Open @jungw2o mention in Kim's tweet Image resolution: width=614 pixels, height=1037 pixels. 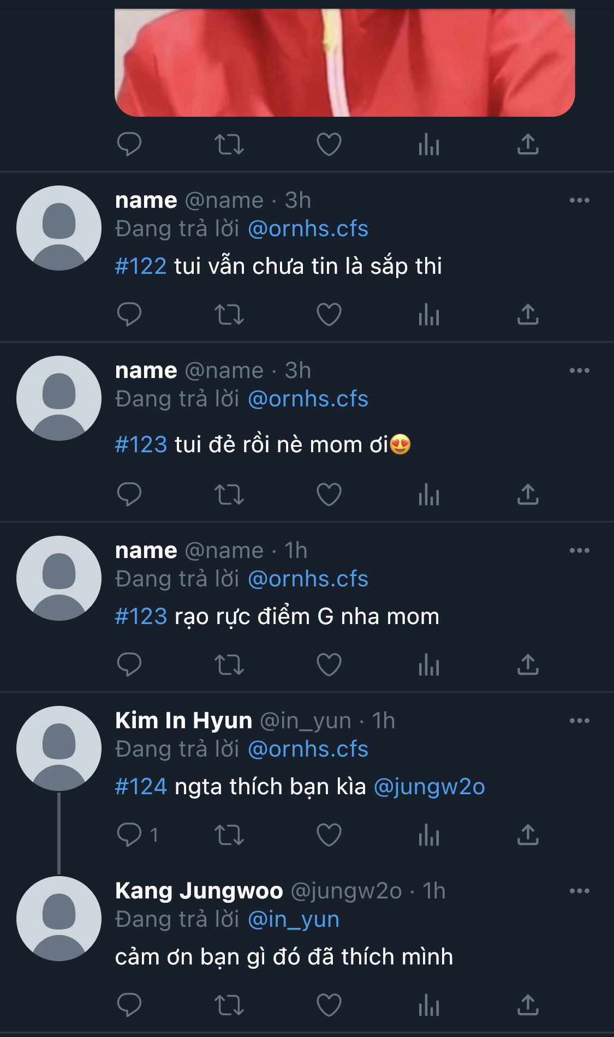click(x=430, y=787)
